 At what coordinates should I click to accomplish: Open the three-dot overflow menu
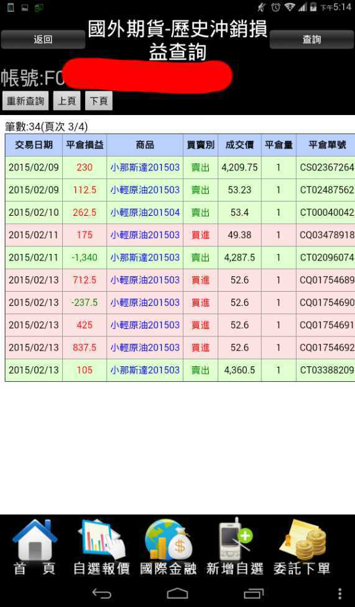tap(339, 593)
